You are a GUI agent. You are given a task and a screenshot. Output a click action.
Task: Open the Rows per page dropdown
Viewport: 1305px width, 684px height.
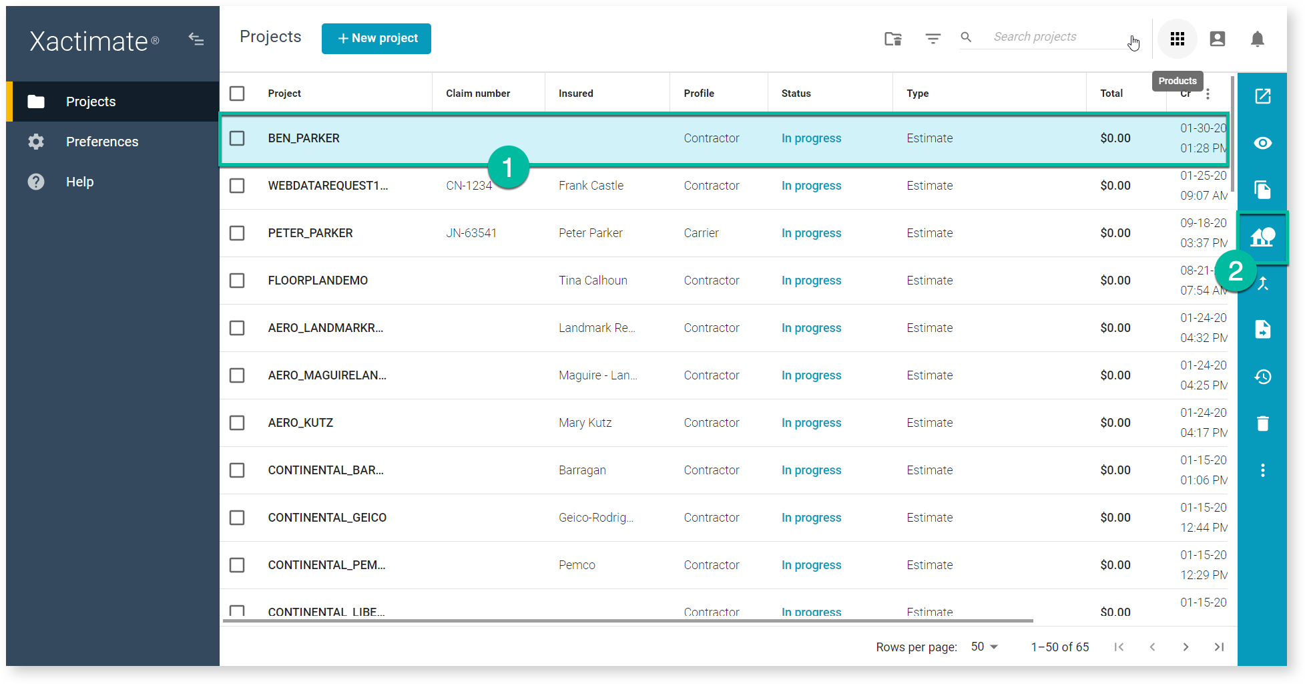pyautogui.click(x=984, y=647)
